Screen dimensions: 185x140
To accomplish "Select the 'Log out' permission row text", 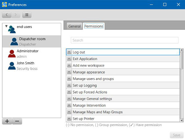I will [x=79, y=52].
